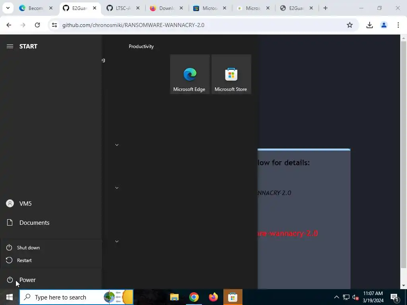
Task: Expand the first collapsed tile group chevron
Action: (117, 145)
